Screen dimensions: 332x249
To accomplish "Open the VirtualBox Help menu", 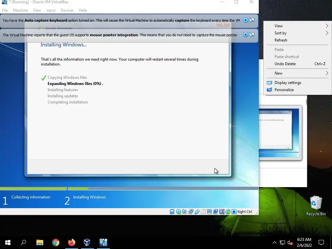I will click(83, 10).
